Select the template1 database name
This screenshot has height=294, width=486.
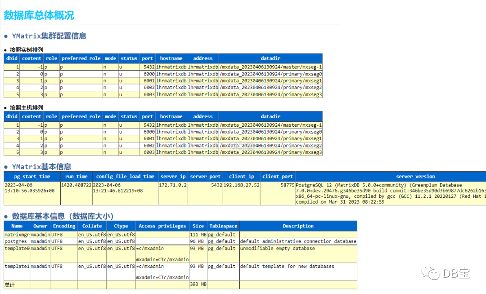tap(17, 266)
